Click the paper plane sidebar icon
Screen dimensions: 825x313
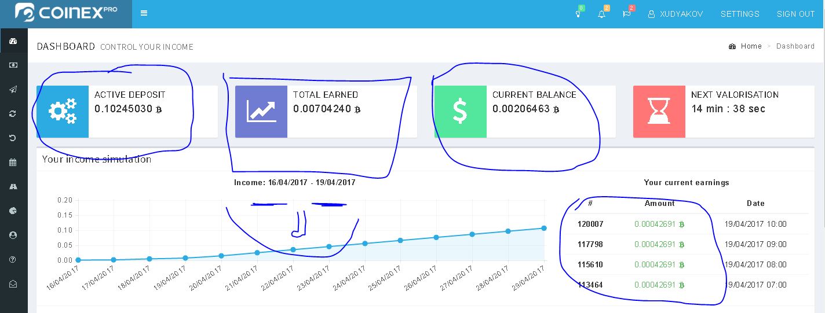[x=13, y=89]
